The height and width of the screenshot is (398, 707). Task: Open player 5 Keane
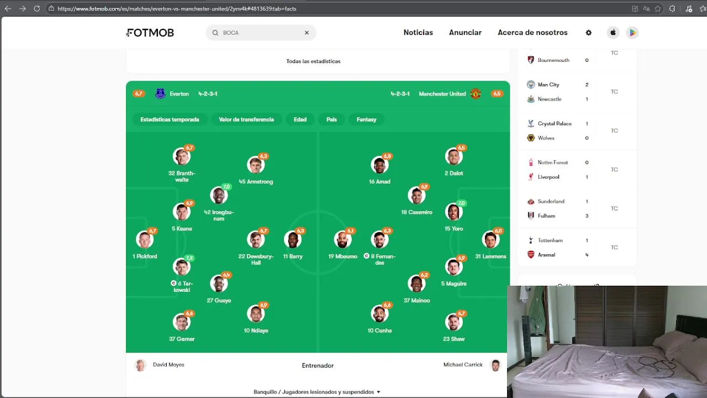(182, 216)
